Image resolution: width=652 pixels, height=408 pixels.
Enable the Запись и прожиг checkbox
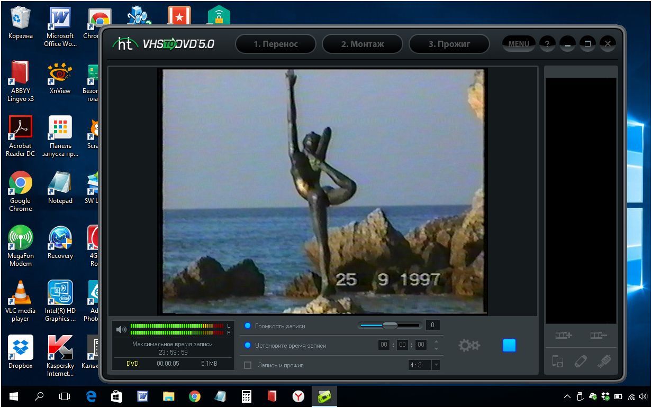248,365
